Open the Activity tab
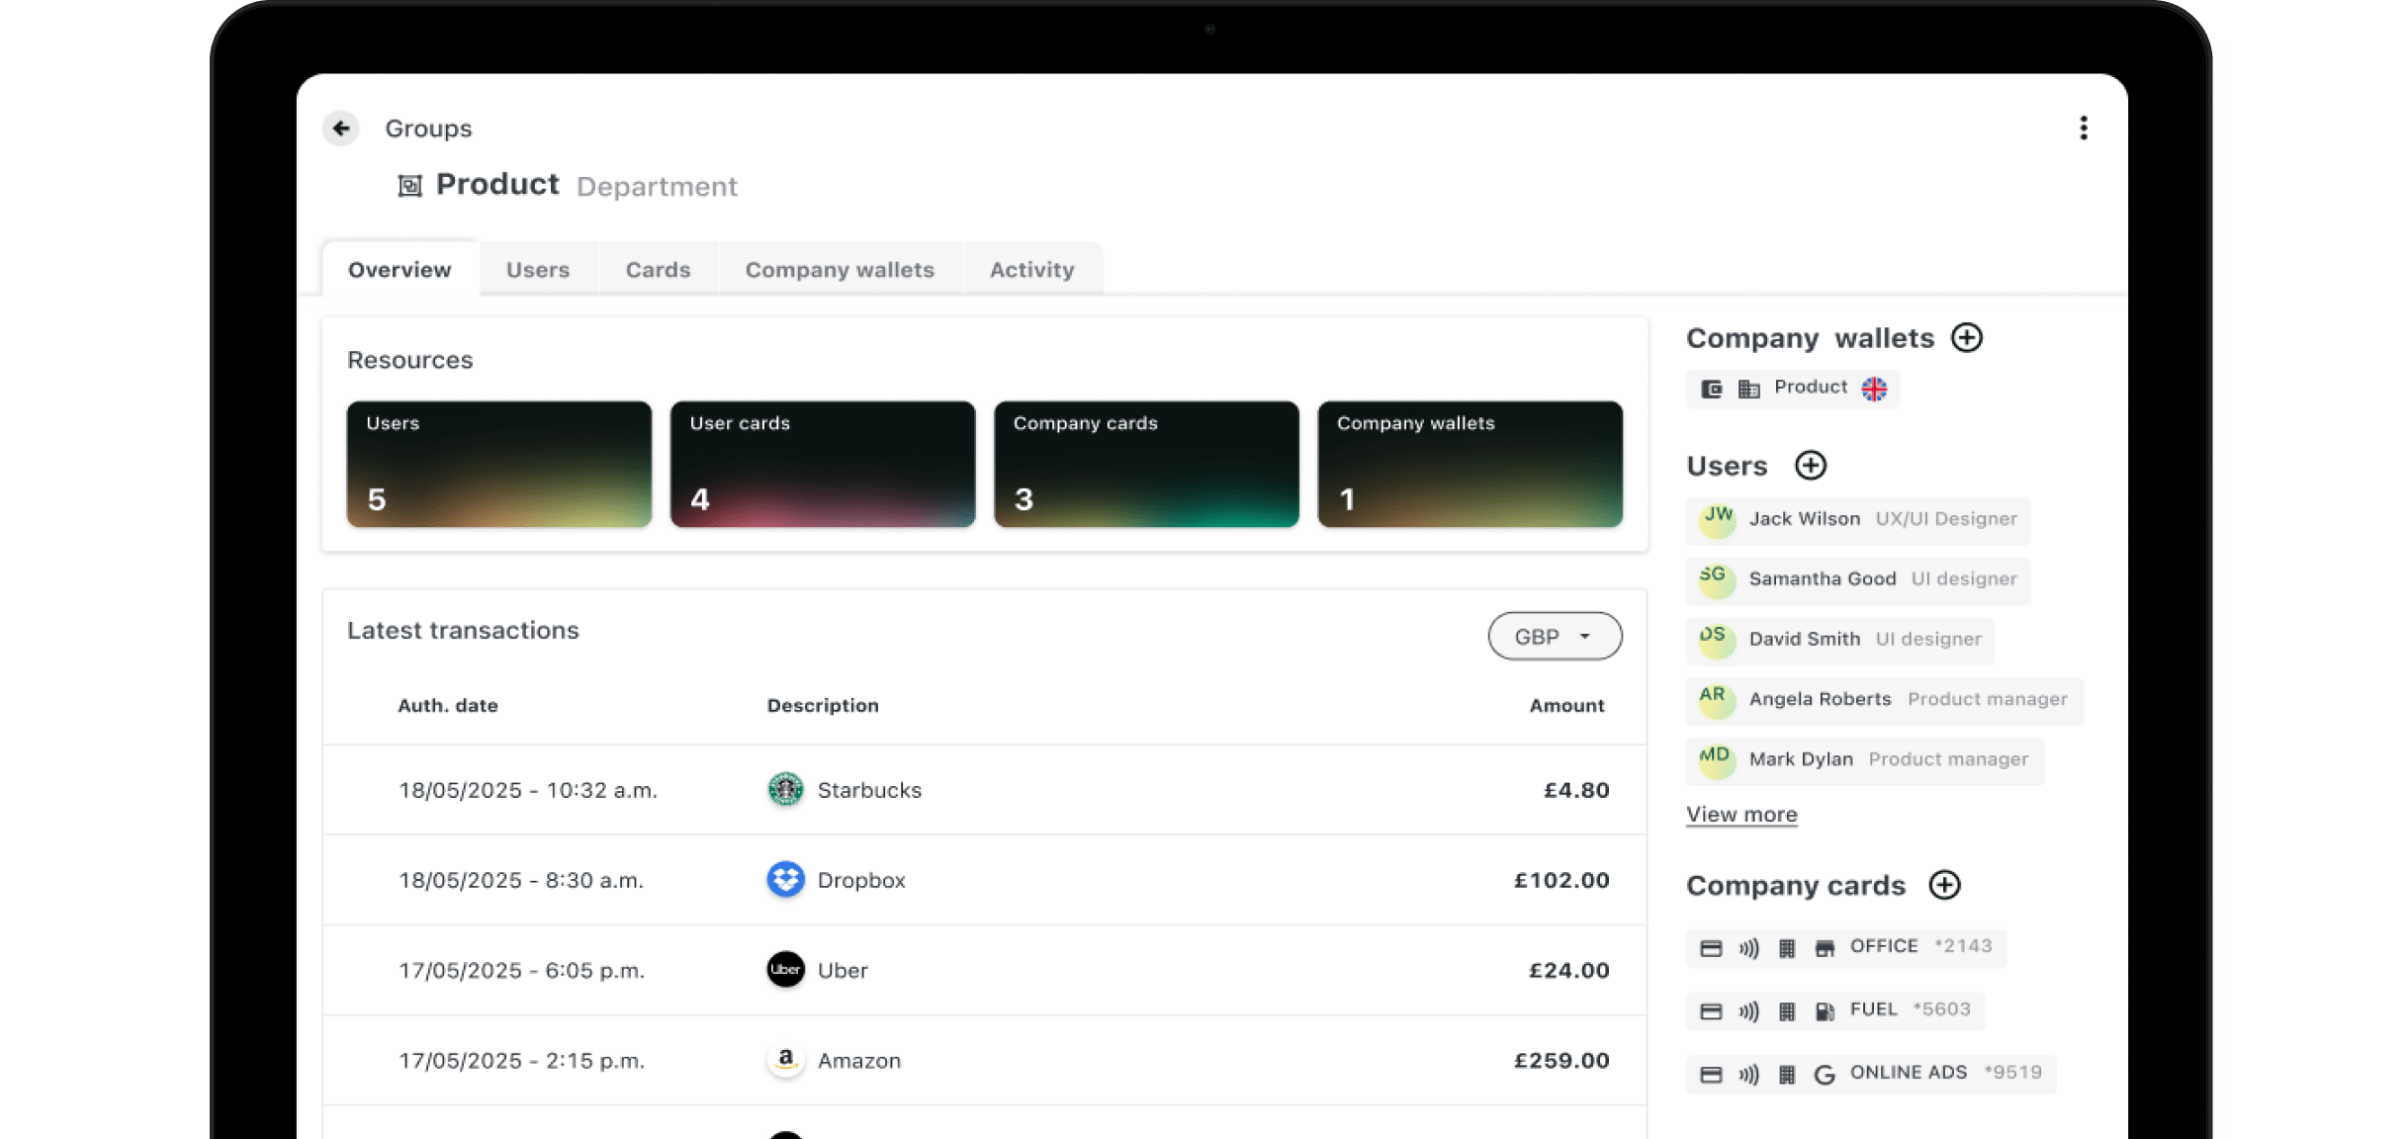This screenshot has width=2405, height=1139. (x=1031, y=270)
